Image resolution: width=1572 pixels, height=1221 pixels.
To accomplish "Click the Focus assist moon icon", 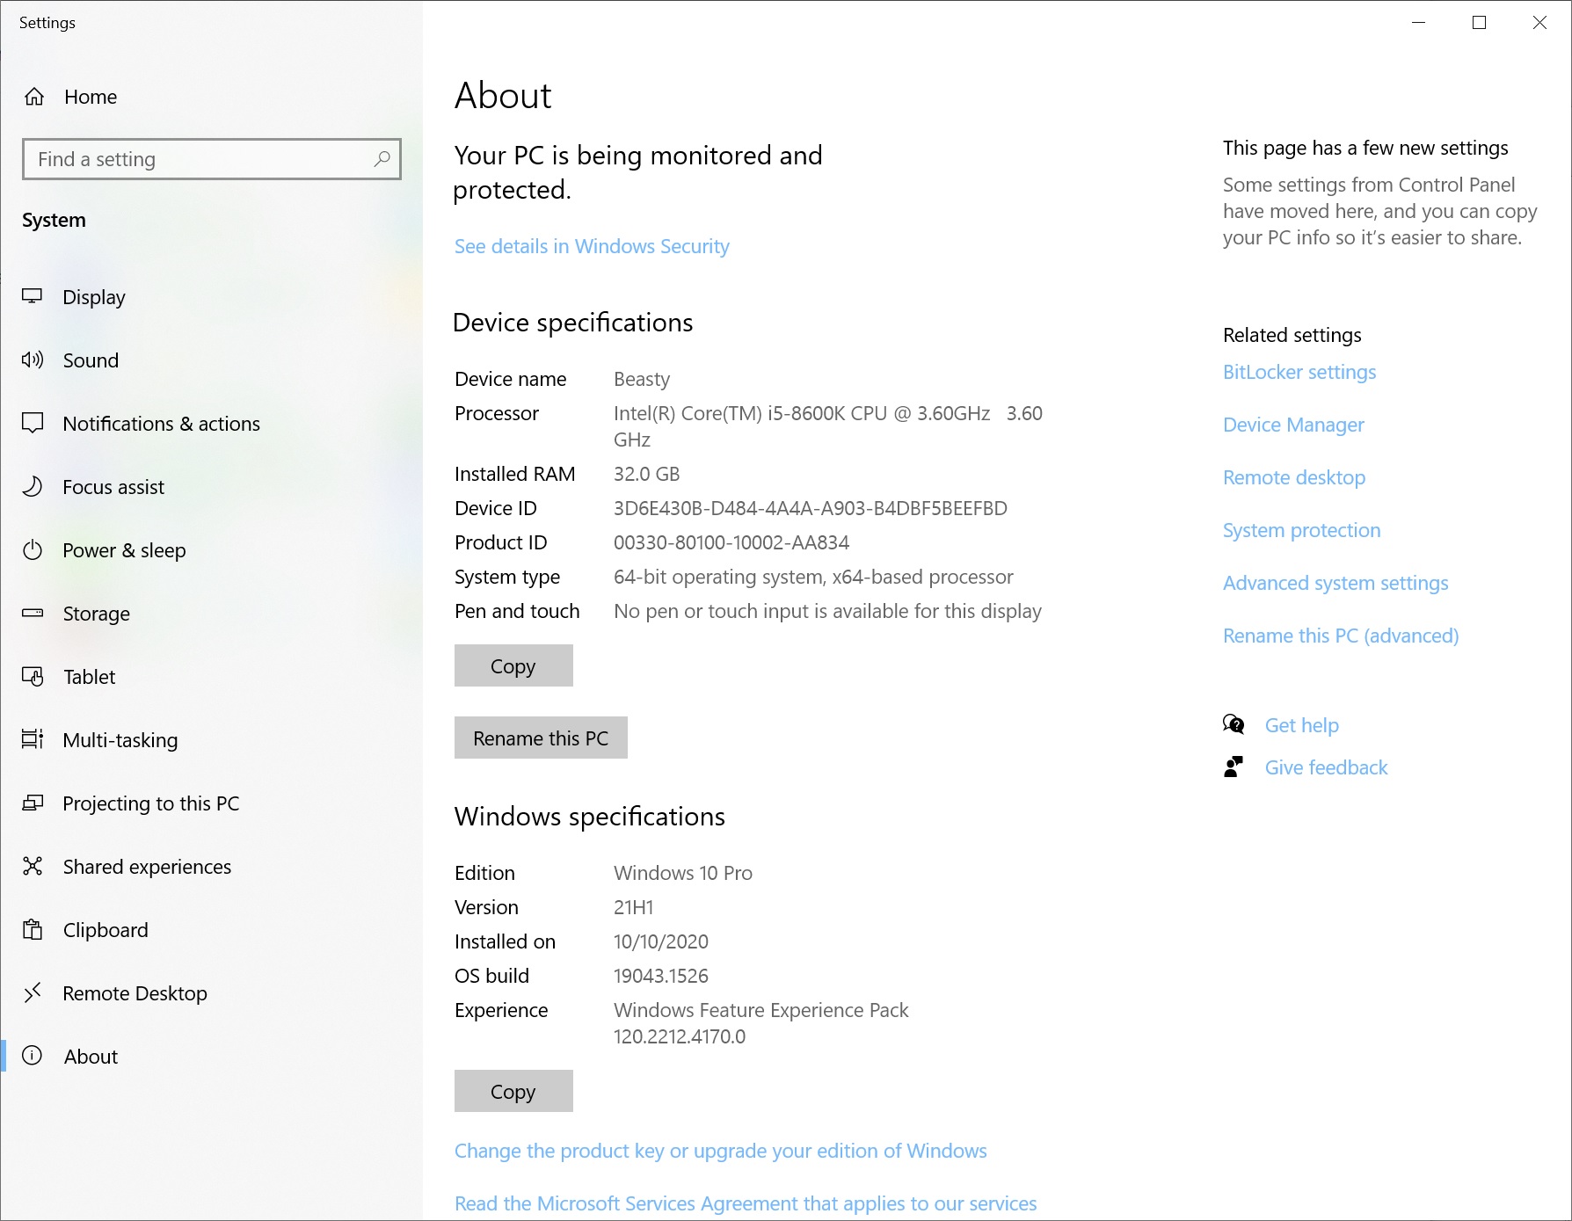I will 33,487.
